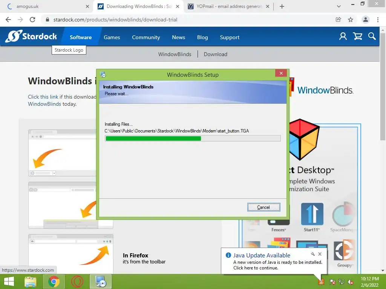Cancel the WindowBlinds installation
The image size is (386, 289).
coord(263,207)
